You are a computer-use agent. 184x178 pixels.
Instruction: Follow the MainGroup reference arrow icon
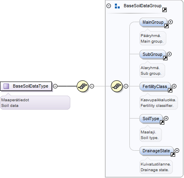pyautogui.click(x=166, y=26)
